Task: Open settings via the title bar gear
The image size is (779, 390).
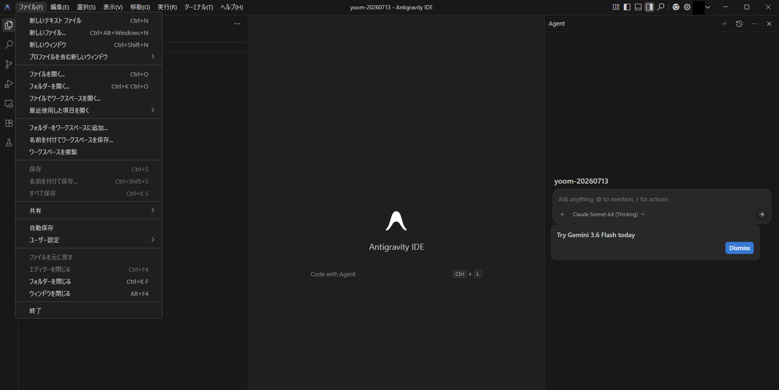Action: point(687,7)
